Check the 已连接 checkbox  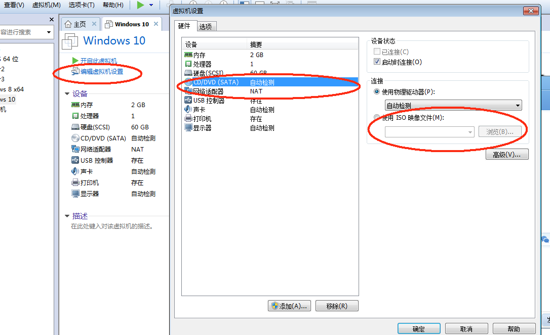377,52
